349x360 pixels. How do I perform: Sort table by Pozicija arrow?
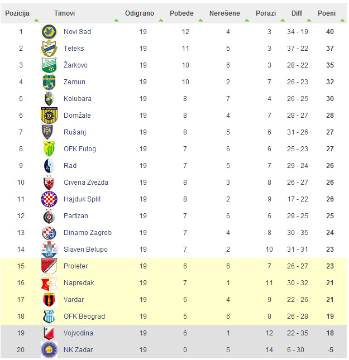coord(36,21)
